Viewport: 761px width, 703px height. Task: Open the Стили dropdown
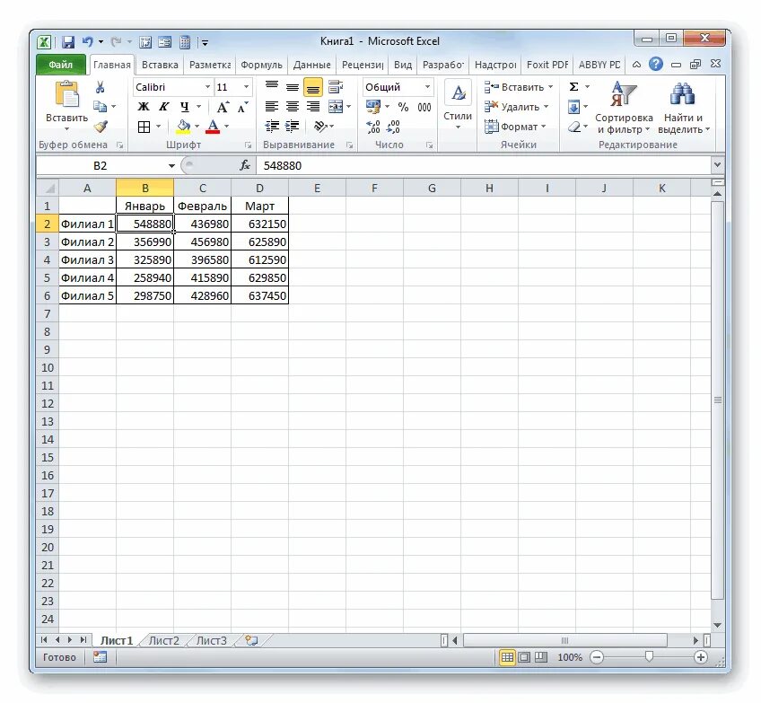(x=458, y=108)
